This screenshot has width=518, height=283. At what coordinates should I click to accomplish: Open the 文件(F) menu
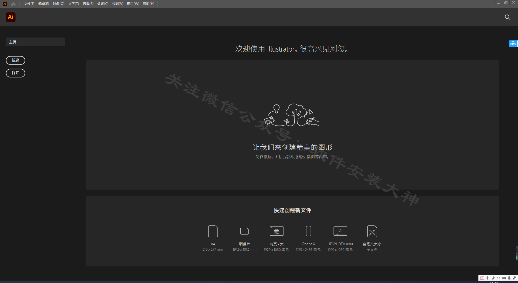29,4
